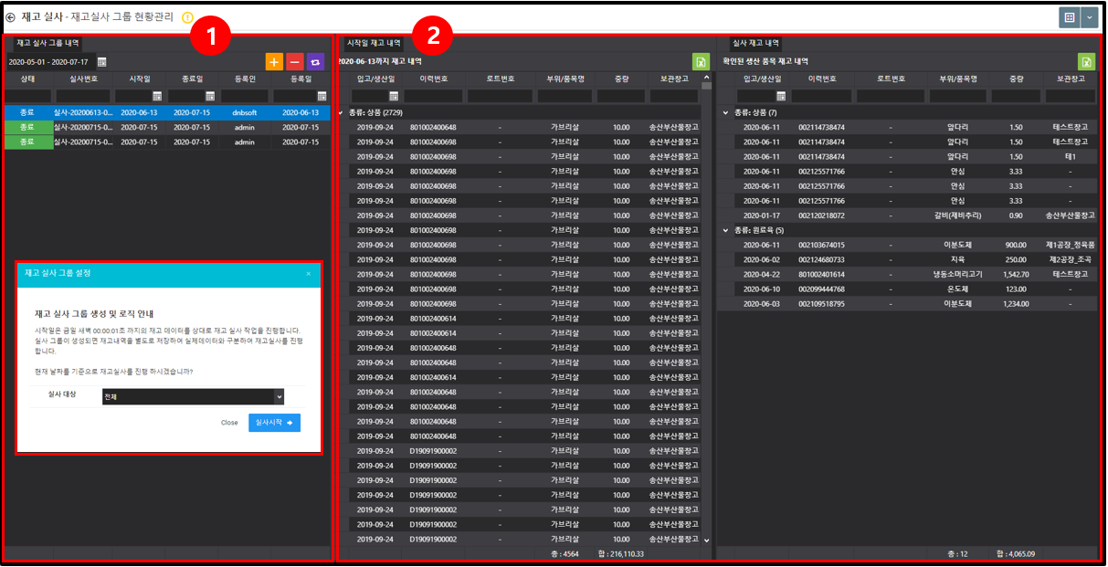
Task: Open the yellow info icon next to 현황관리
Action: (187, 17)
